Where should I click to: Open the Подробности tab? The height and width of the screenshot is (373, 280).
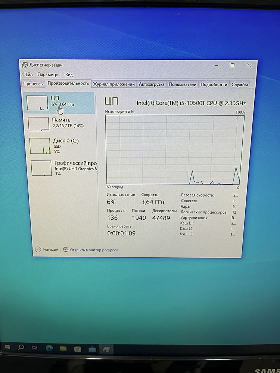(214, 84)
